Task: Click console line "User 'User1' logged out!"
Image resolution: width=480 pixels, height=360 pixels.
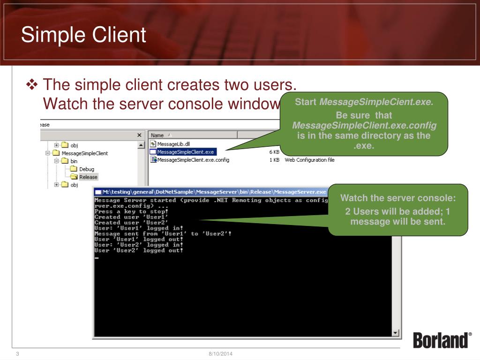Action: pyautogui.click(x=139, y=239)
